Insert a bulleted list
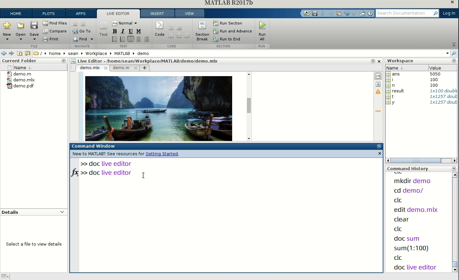Image resolution: width=459 pixels, height=280 pixels. (x=114, y=39)
